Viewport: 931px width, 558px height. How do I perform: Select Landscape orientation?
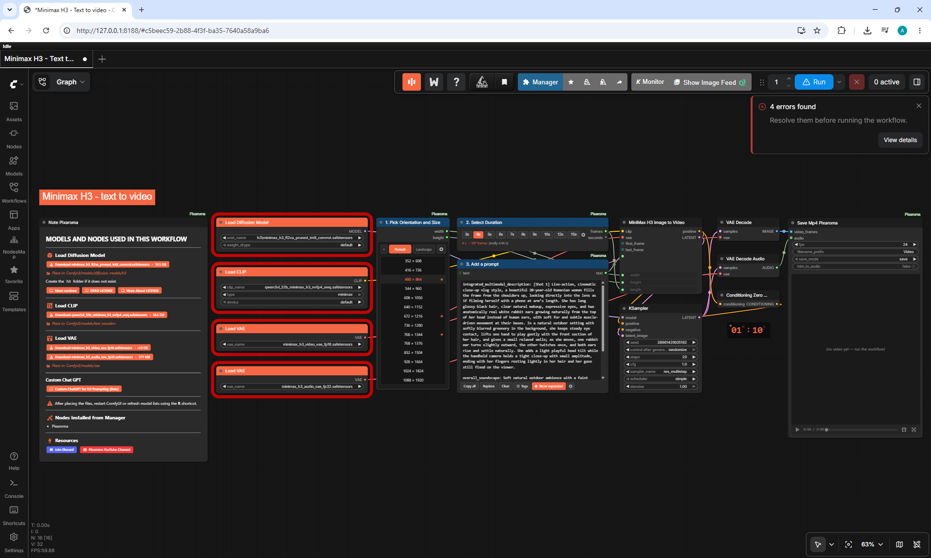(423, 249)
